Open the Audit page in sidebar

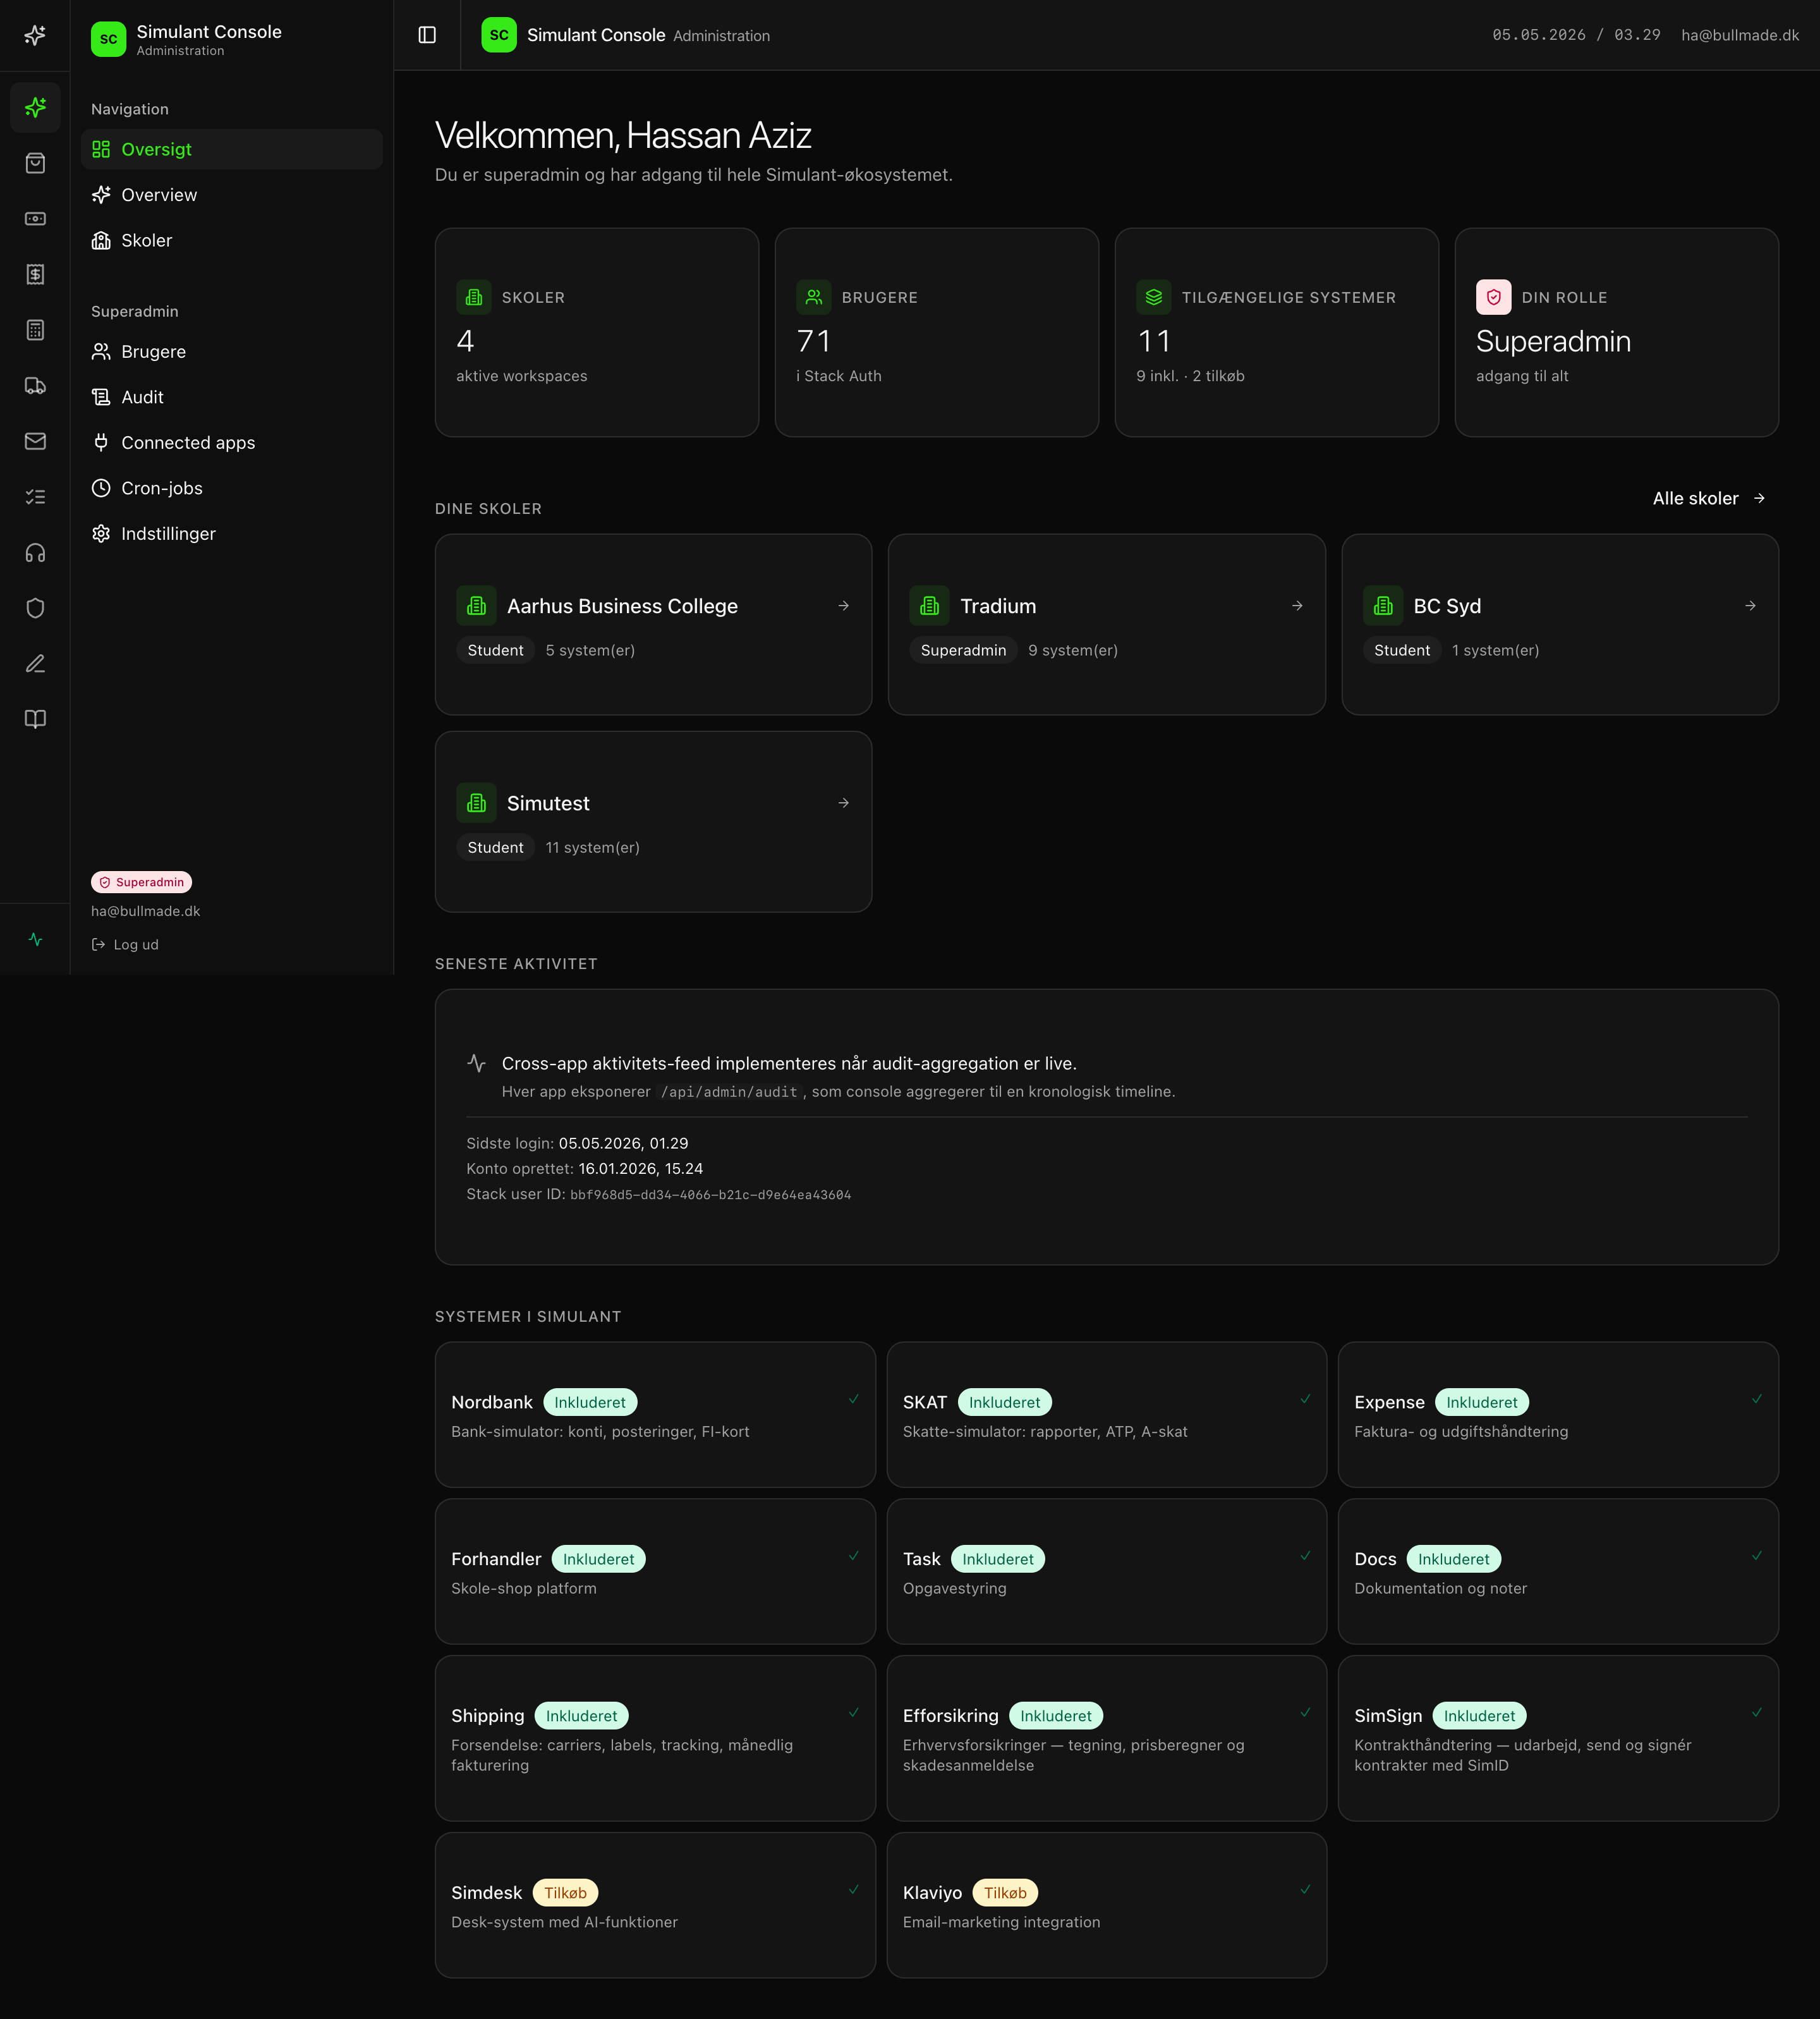click(x=231, y=397)
